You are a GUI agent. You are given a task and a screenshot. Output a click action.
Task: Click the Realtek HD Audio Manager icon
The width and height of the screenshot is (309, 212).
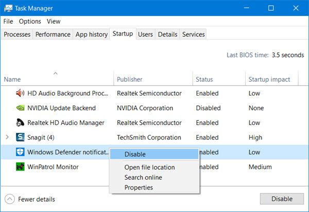[20, 123]
